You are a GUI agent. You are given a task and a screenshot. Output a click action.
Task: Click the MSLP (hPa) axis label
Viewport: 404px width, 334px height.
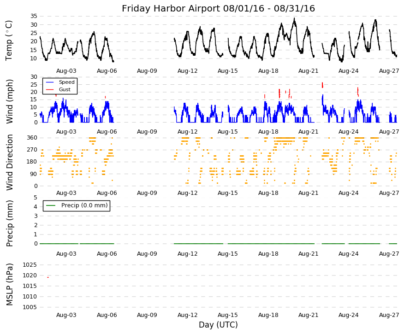9,284
